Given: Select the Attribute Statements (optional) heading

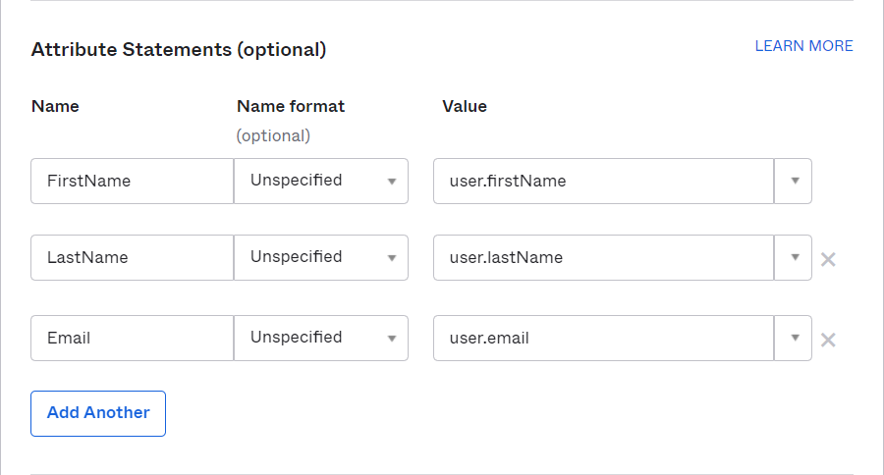Looking at the screenshot, I should coord(179,50).
